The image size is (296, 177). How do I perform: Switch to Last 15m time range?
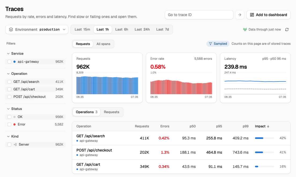tap(82, 29)
